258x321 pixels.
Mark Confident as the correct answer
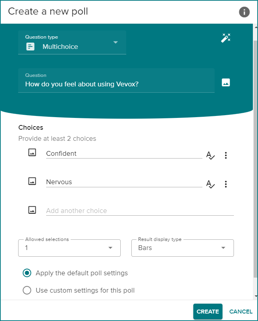210,155
